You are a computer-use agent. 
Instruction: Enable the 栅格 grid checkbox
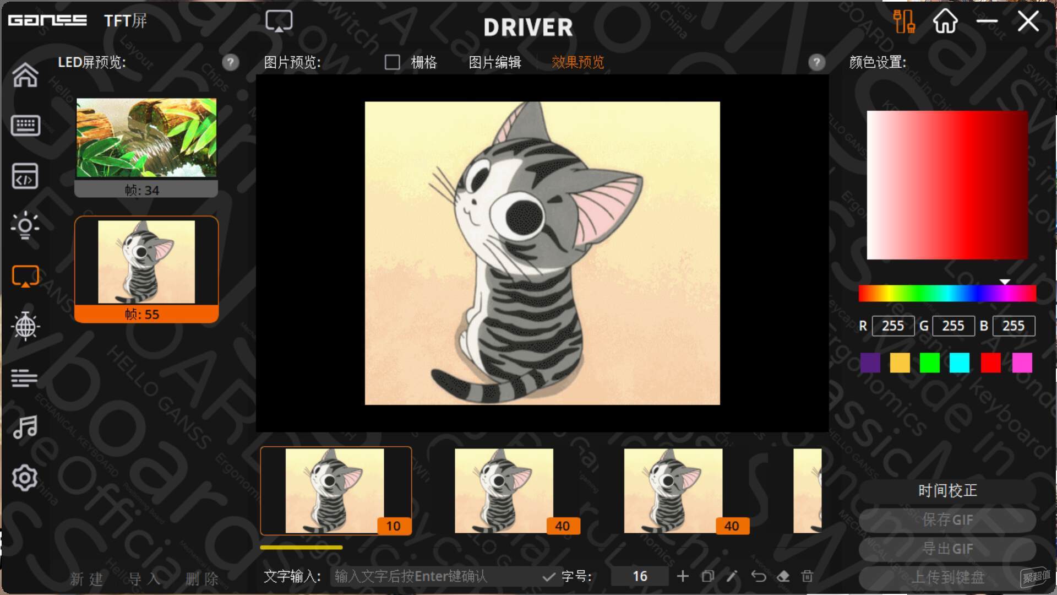point(392,62)
